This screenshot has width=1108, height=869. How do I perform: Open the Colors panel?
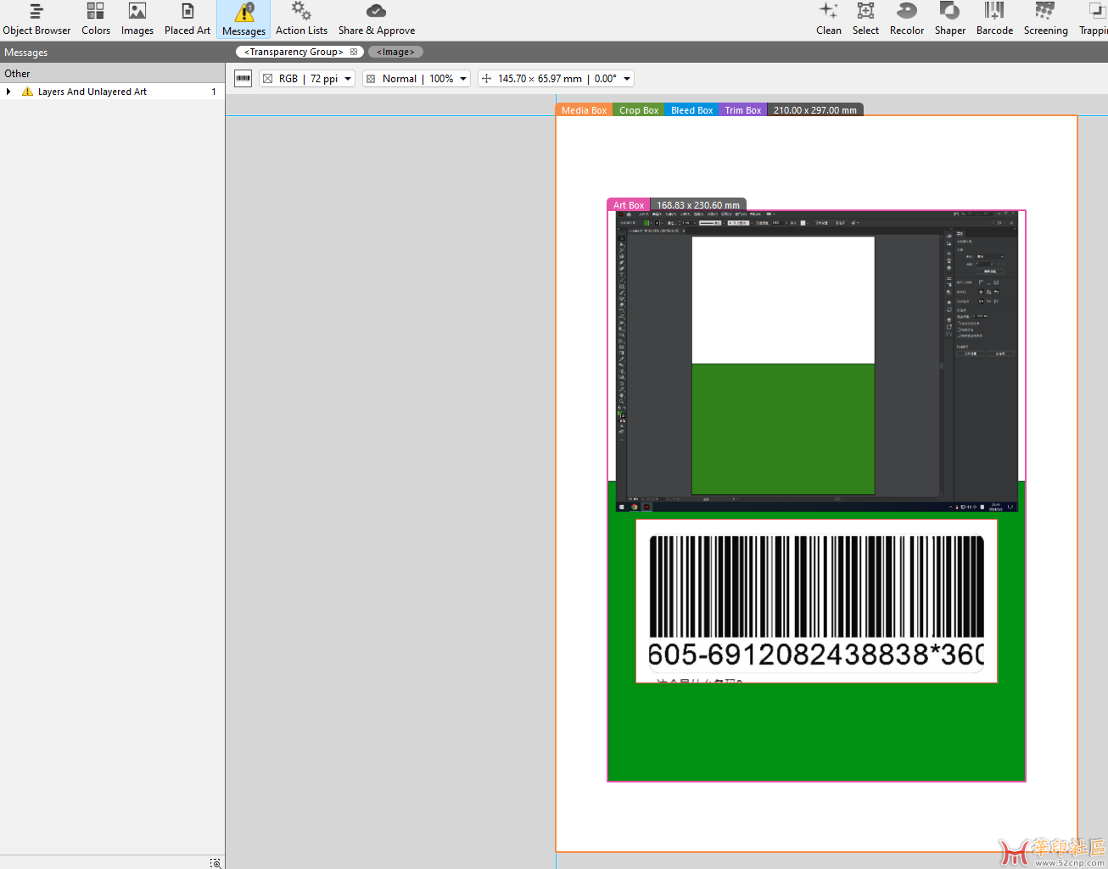pyautogui.click(x=96, y=19)
